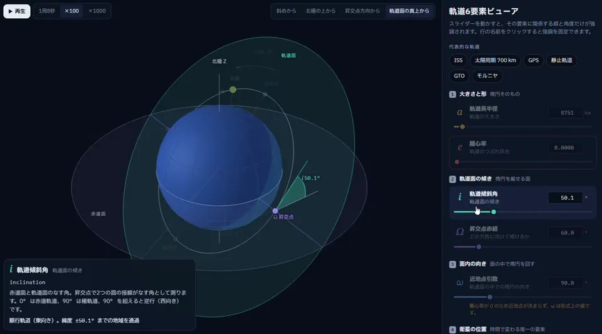Click the 北極 Z axis label
Screen dimensions: 602x334
click(x=219, y=61)
